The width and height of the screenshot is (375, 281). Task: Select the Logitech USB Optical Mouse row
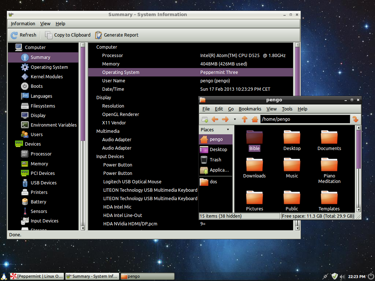143,182
